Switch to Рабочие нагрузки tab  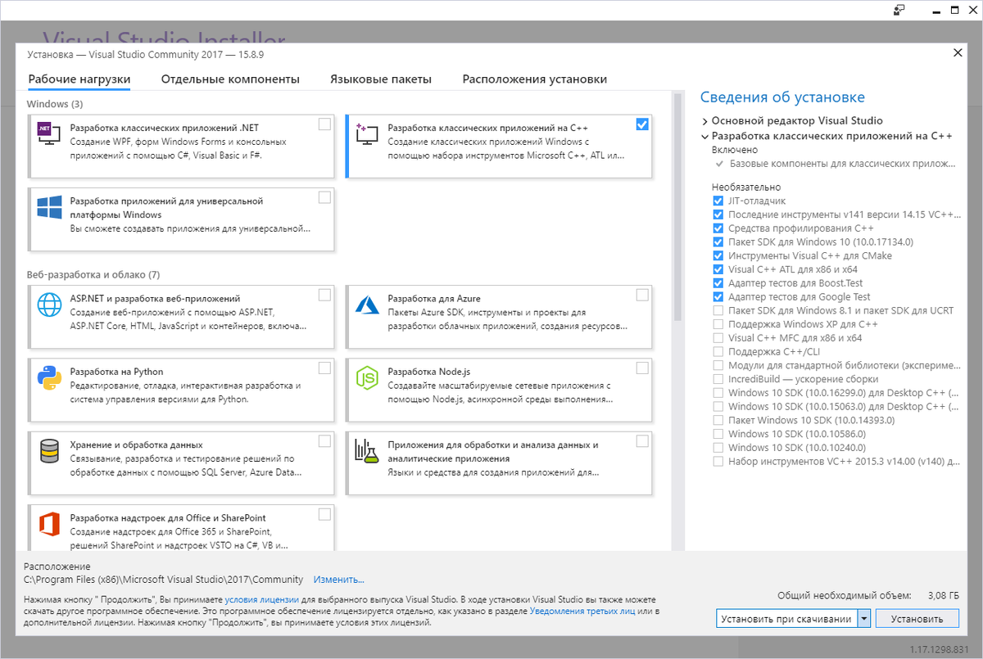point(79,79)
